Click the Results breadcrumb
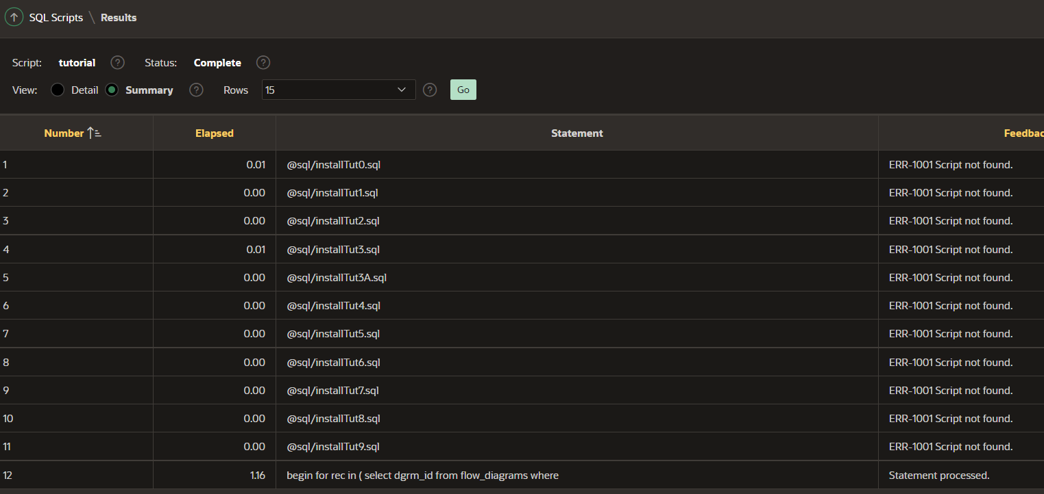1044x494 pixels. tap(119, 18)
